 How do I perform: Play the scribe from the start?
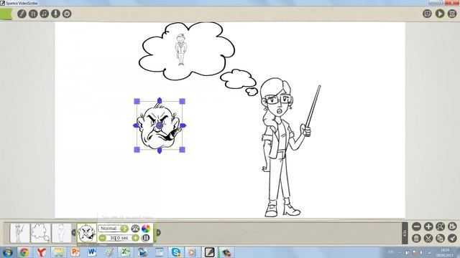tap(439, 14)
